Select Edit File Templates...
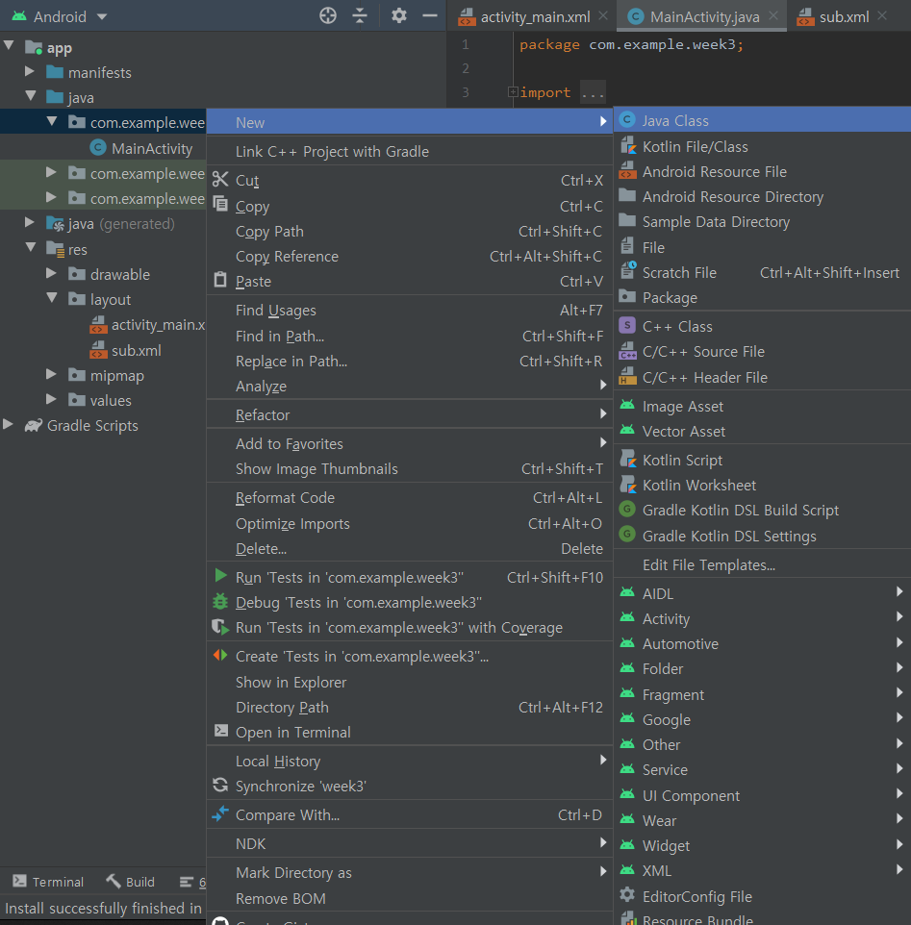The image size is (911, 925). tap(762, 565)
